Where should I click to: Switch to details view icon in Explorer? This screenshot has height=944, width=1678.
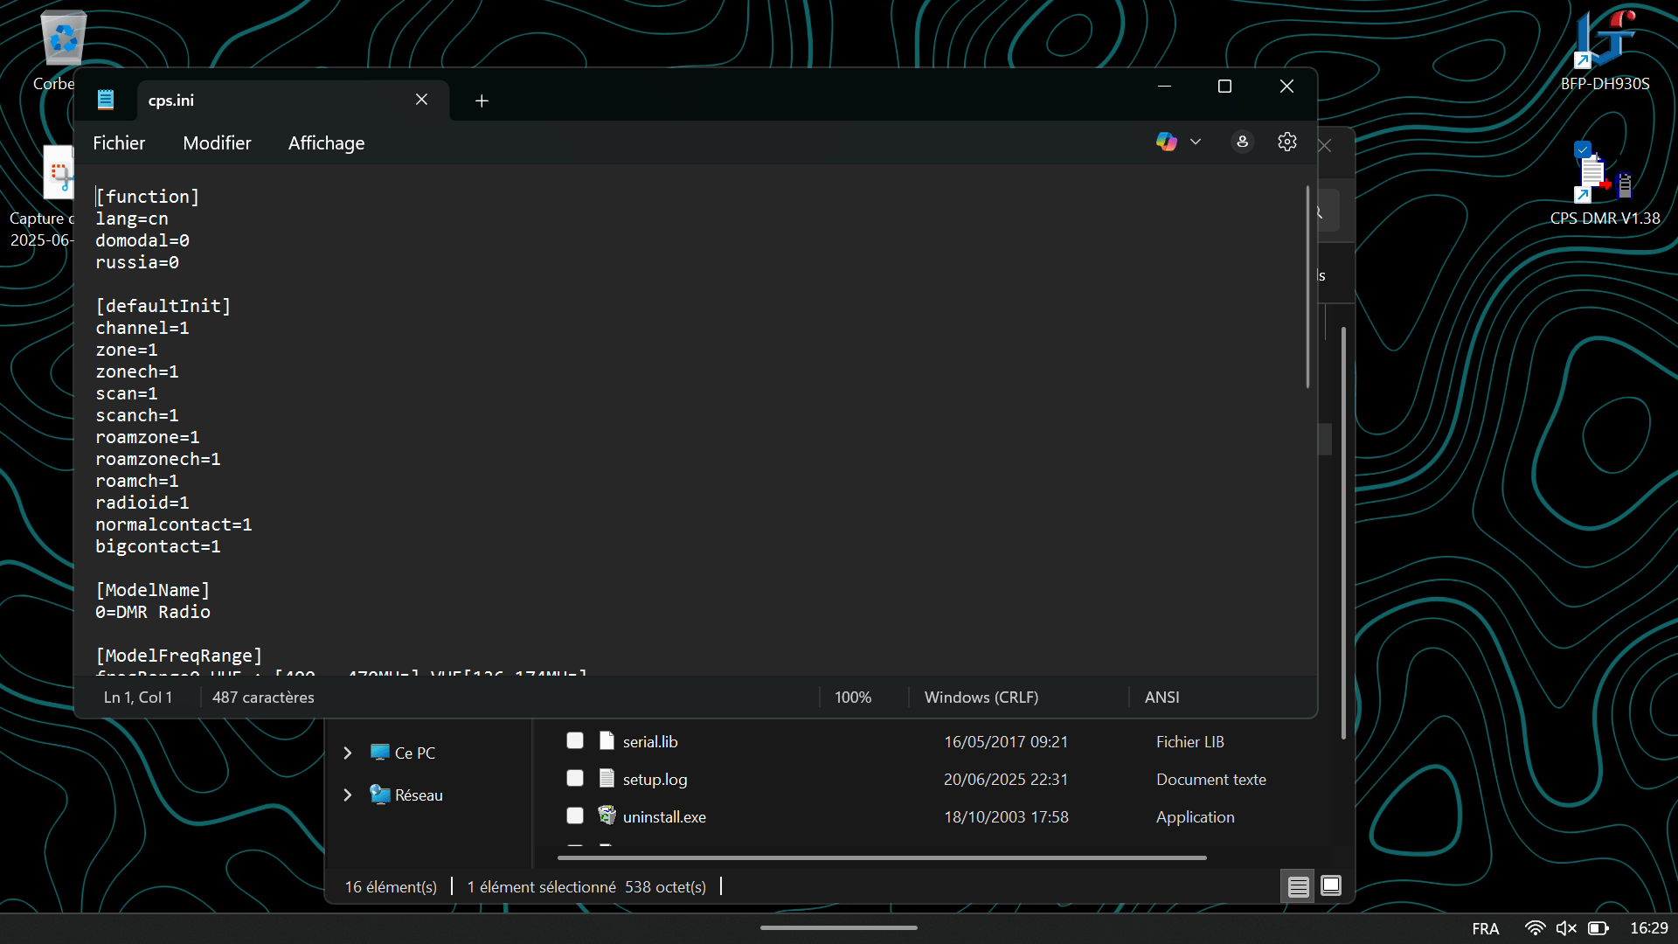[x=1298, y=886]
